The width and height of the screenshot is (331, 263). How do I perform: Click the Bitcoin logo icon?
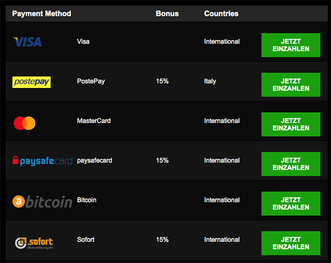(42, 202)
